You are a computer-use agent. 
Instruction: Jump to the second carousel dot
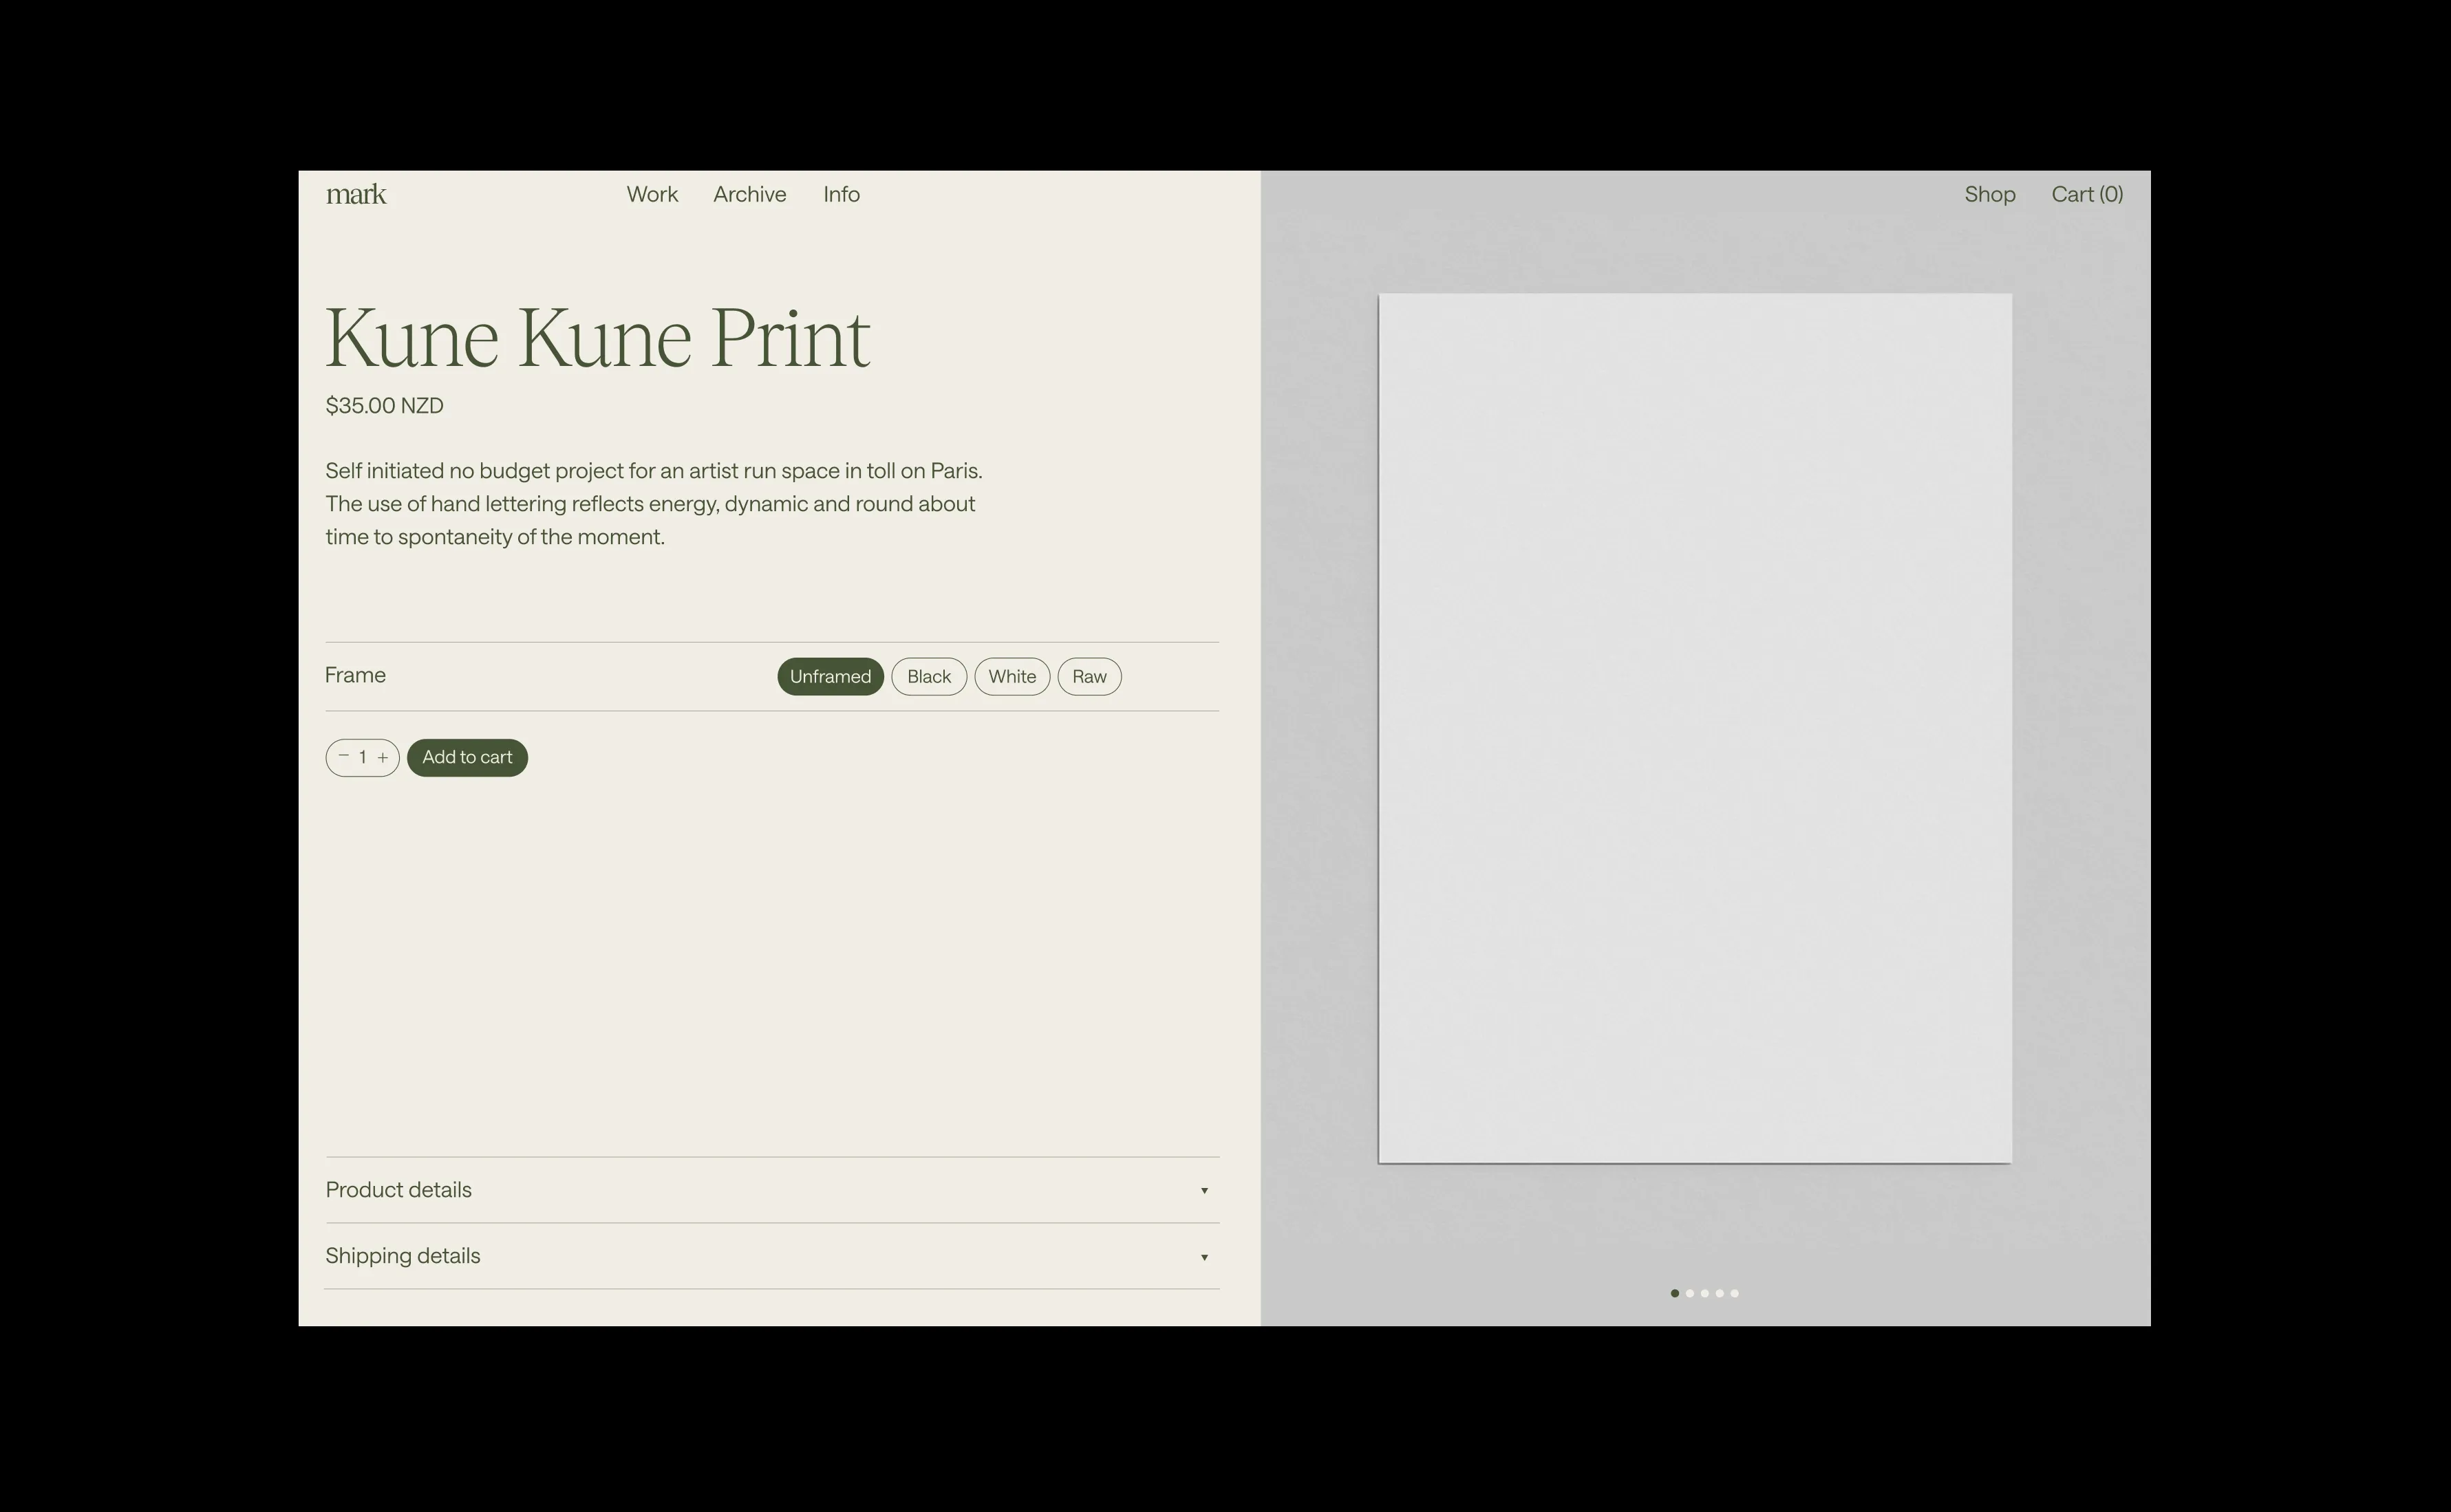click(x=1690, y=1293)
